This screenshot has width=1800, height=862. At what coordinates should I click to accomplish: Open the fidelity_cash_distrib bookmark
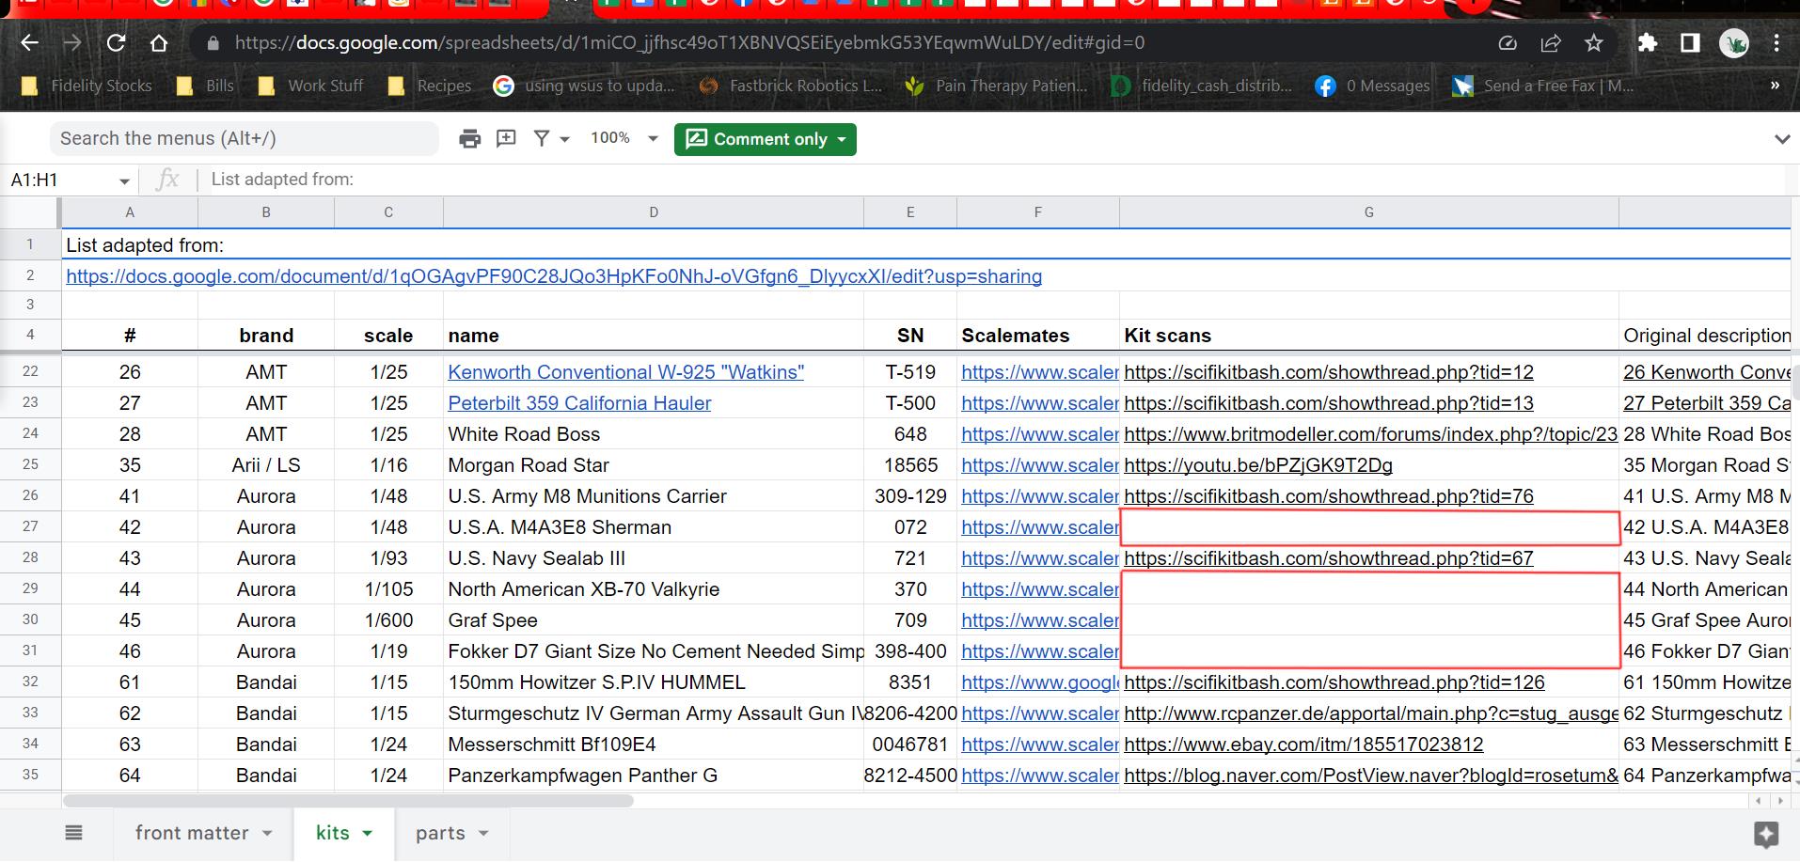click(x=1202, y=86)
